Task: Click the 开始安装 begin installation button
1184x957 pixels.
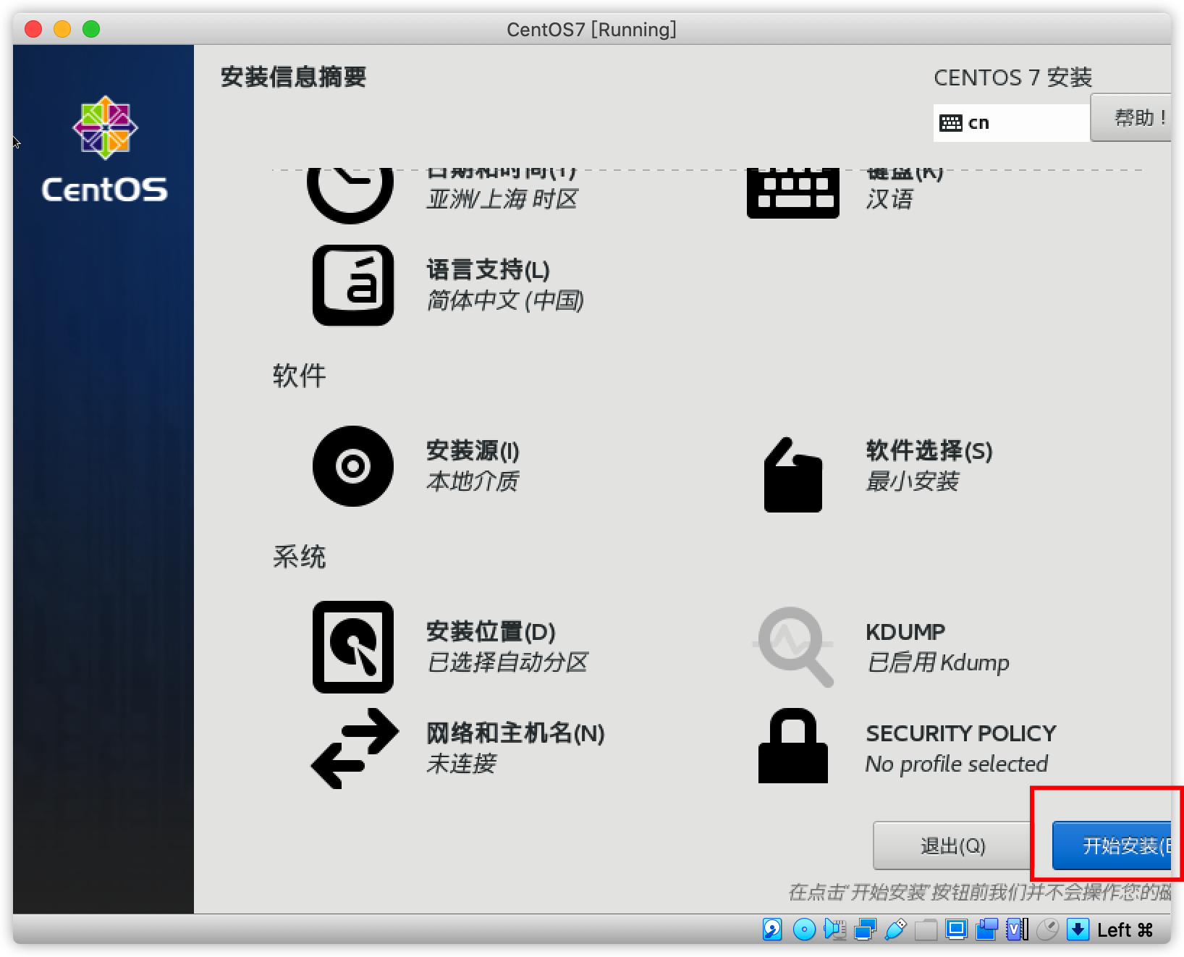Action: [x=1112, y=846]
